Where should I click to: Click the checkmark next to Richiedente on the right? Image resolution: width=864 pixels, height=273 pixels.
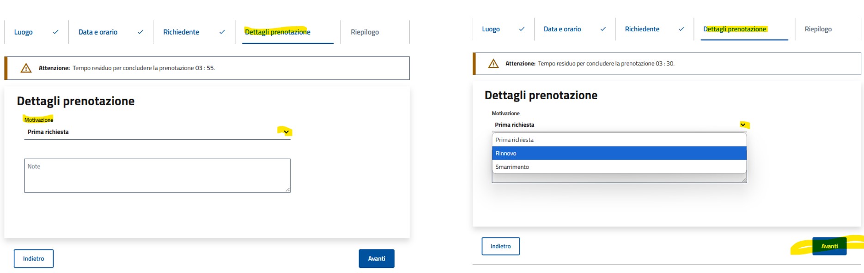681,29
